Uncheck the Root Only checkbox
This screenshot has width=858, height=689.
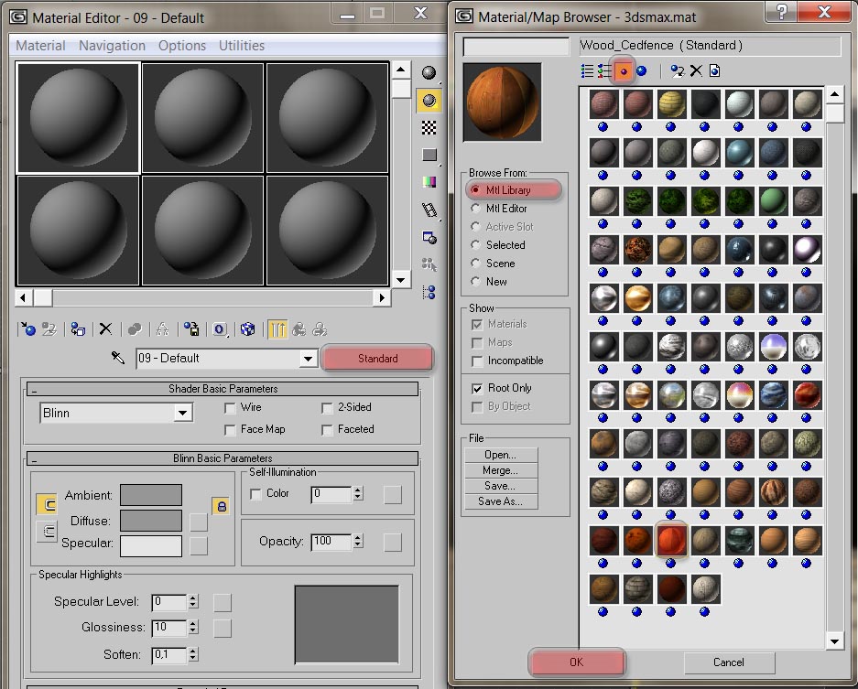[x=476, y=388]
